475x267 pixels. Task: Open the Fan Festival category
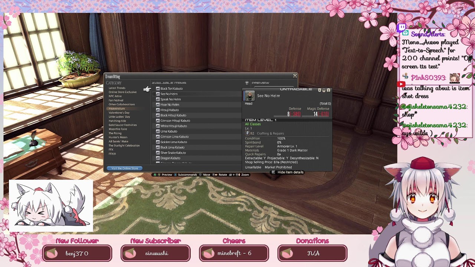[116, 100]
